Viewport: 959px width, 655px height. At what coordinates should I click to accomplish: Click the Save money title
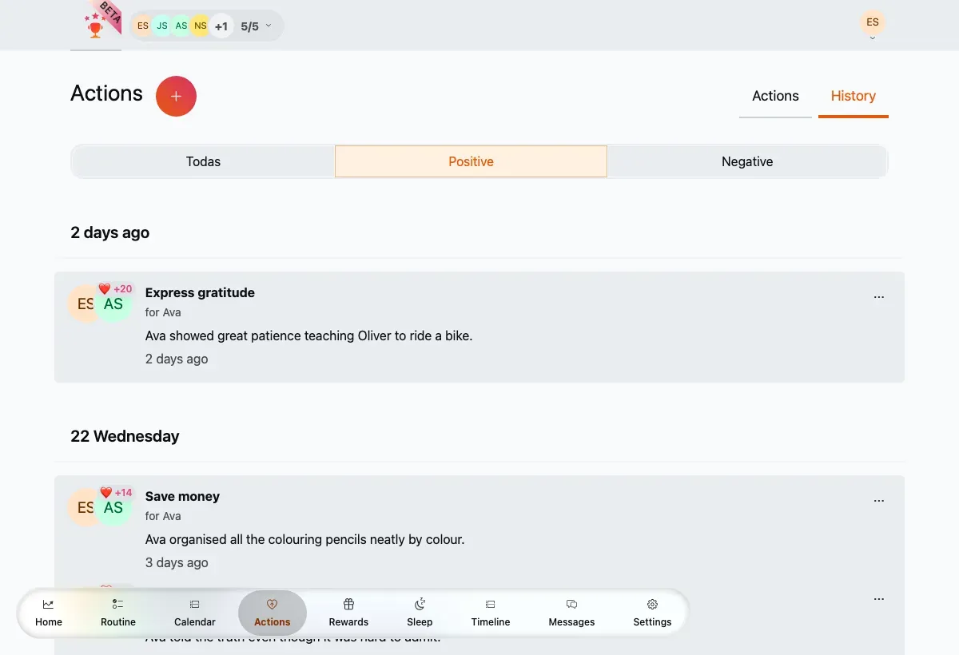coord(182,496)
